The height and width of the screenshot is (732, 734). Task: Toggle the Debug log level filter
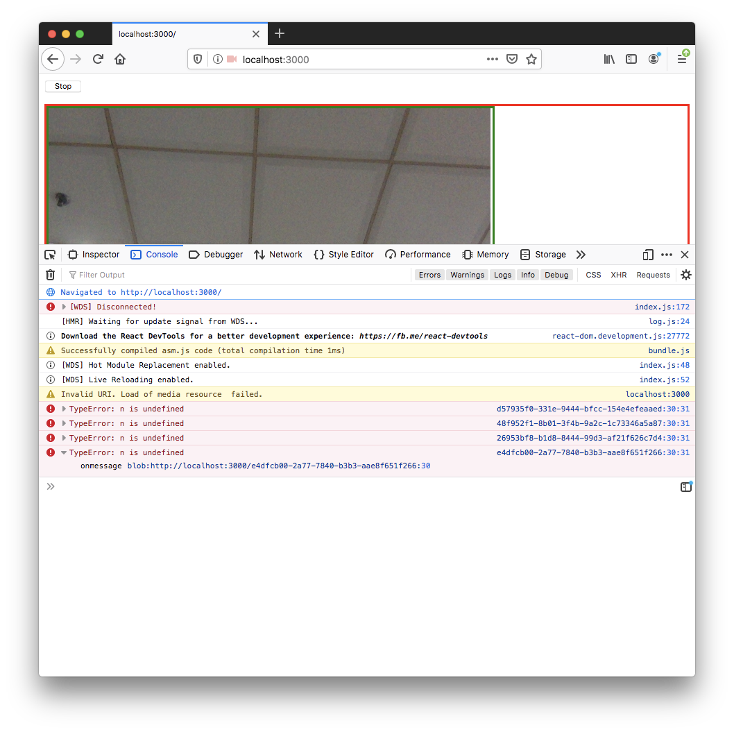(x=557, y=275)
